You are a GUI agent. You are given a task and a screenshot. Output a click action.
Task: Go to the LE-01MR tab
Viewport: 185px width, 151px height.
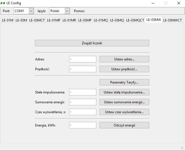(x=69, y=20)
